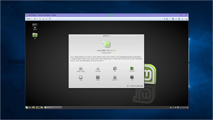The width and height of the screenshot is (213, 120).
Task: Open the Getting involved icon
Action: click(x=115, y=78)
